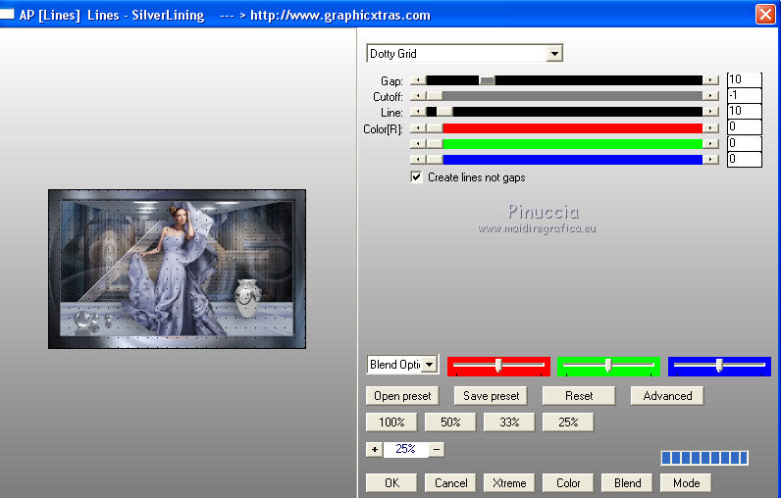Confirm with the OK button
Viewport: 781px width, 498px height.
391,483
